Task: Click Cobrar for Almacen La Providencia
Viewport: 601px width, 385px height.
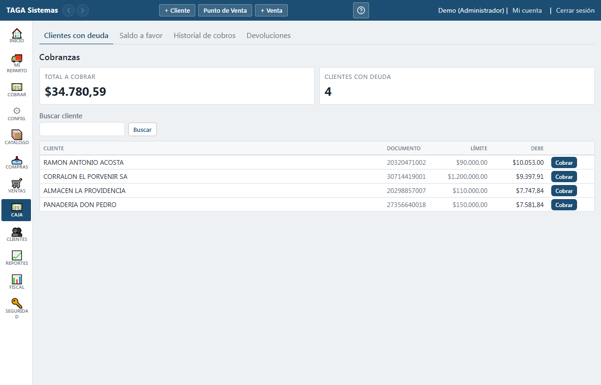Action: click(x=564, y=191)
